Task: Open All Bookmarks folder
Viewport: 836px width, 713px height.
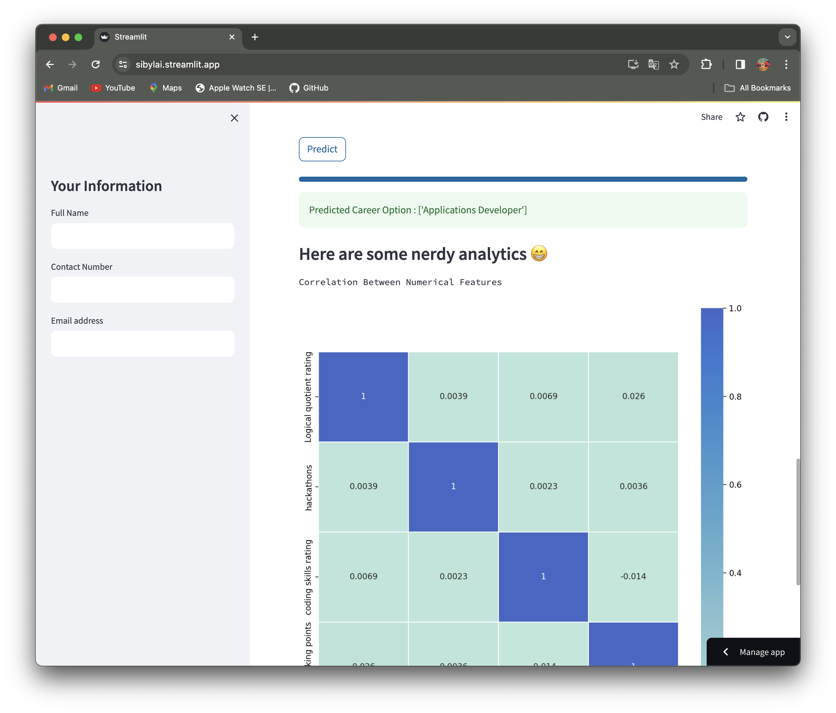Action: coord(757,88)
